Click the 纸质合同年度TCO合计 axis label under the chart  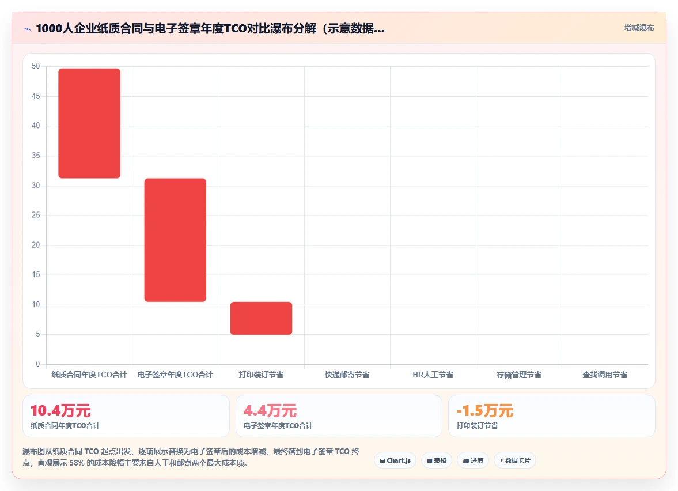[x=89, y=375]
